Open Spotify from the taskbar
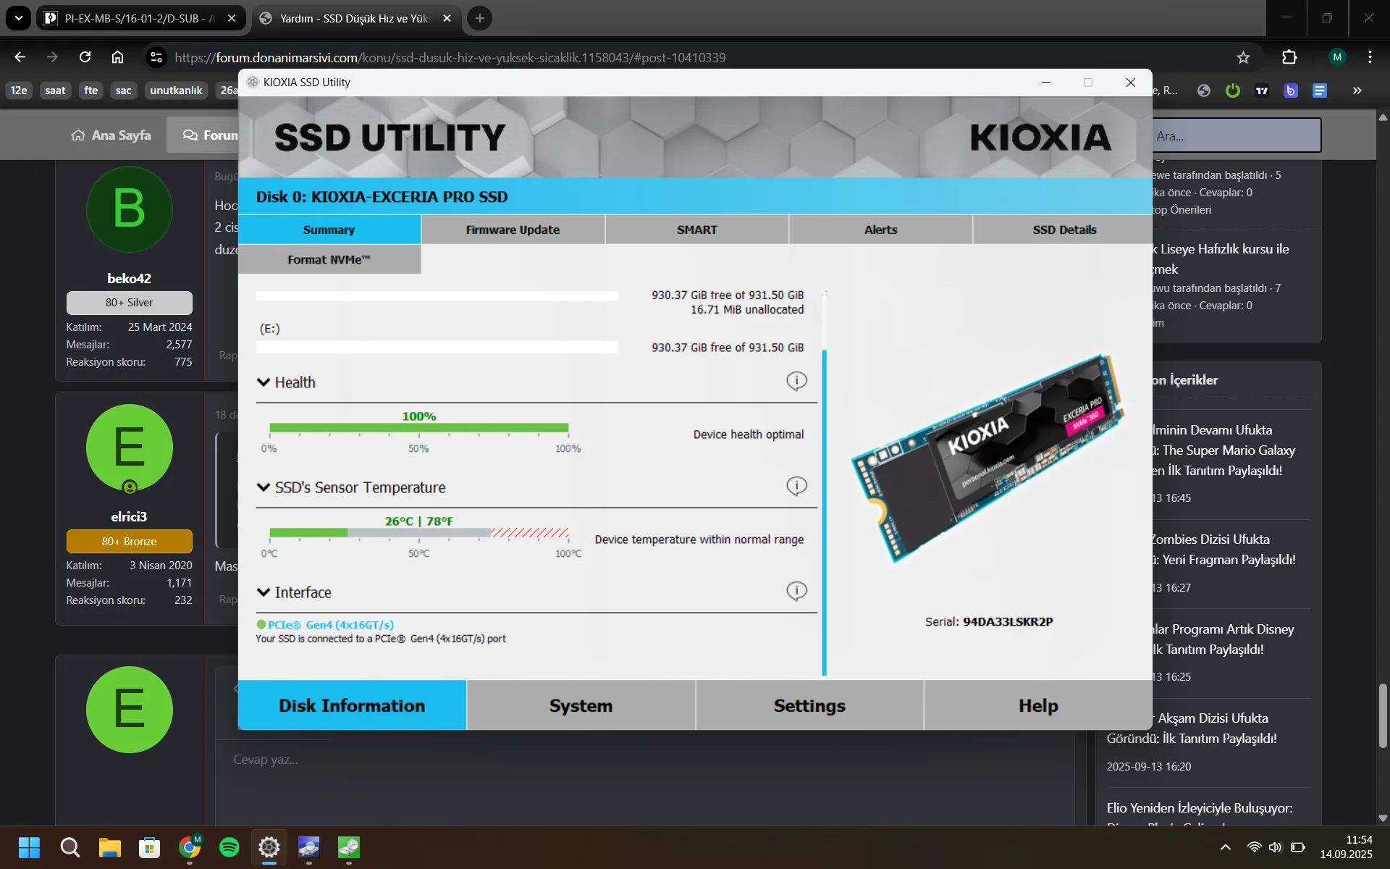The image size is (1390, 869). pyautogui.click(x=229, y=847)
